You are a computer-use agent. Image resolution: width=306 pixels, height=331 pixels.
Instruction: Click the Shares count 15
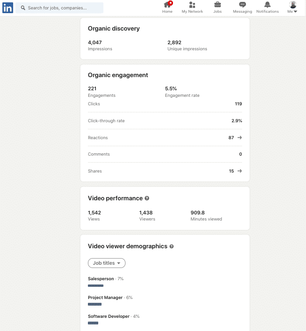click(231, 171)
